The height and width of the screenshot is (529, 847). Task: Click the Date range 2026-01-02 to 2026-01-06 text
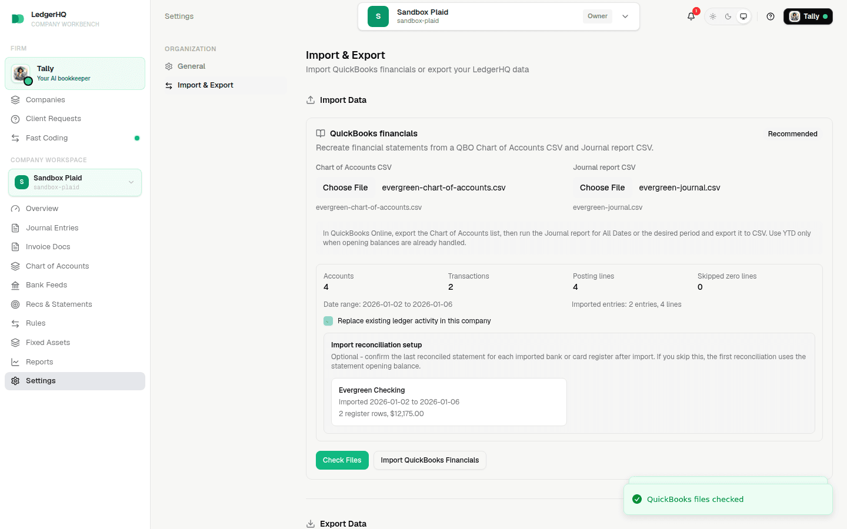click(x=388, y=304)
